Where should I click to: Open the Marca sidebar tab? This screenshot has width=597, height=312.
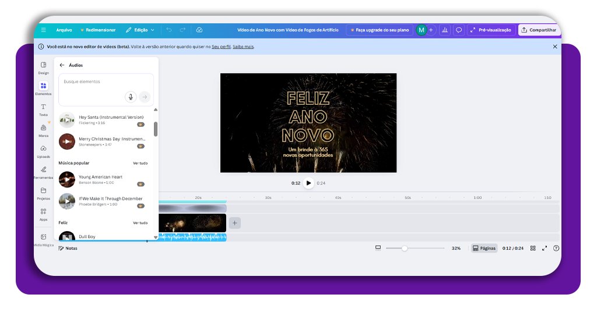(43, 131)
